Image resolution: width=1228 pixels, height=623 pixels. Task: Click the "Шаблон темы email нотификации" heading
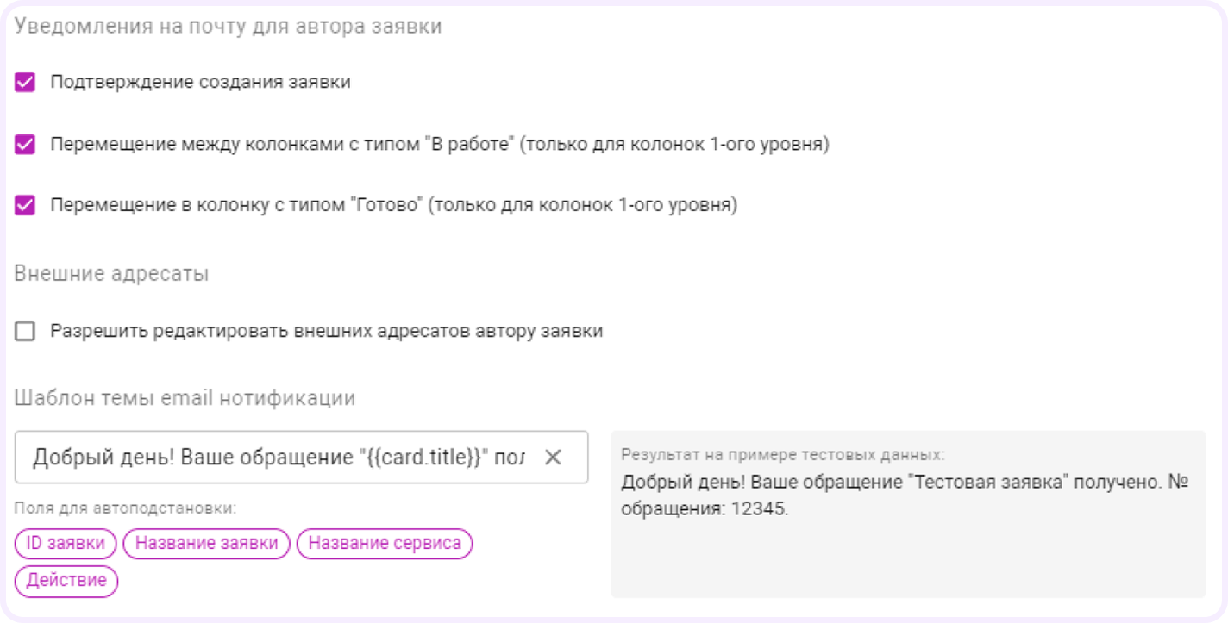point(185,398)
